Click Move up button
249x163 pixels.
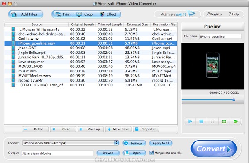coord(90,129)
